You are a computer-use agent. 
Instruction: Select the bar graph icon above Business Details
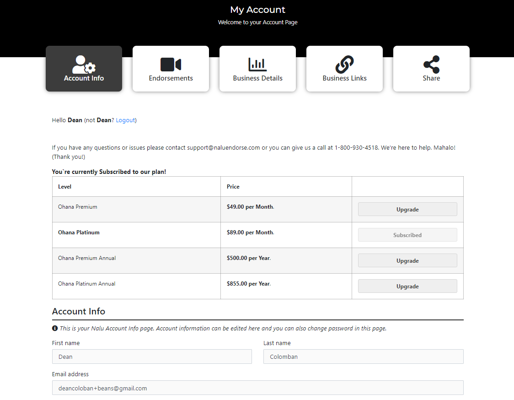[257, 64]
